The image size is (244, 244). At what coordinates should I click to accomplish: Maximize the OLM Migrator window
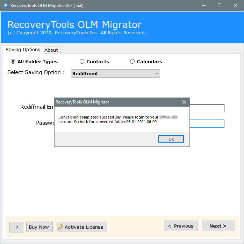pos(220,6)
